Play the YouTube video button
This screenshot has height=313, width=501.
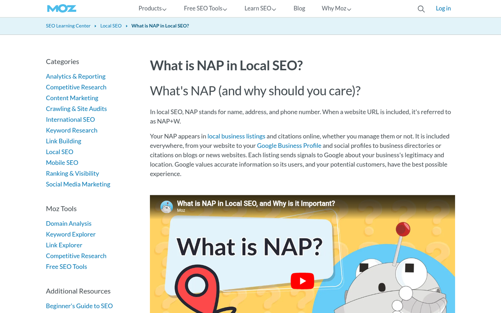[302, 281]
